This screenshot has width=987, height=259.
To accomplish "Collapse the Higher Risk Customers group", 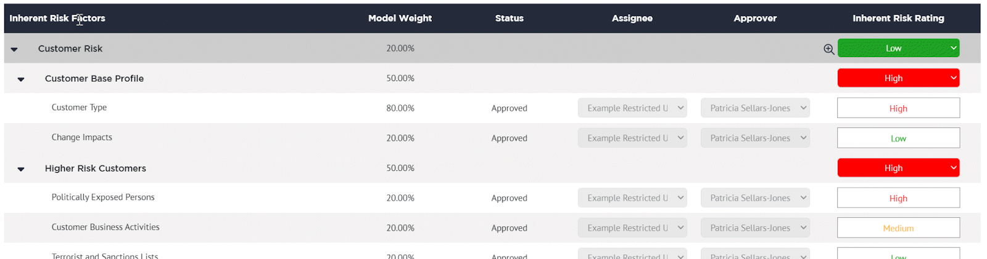I will pos(21,169).
